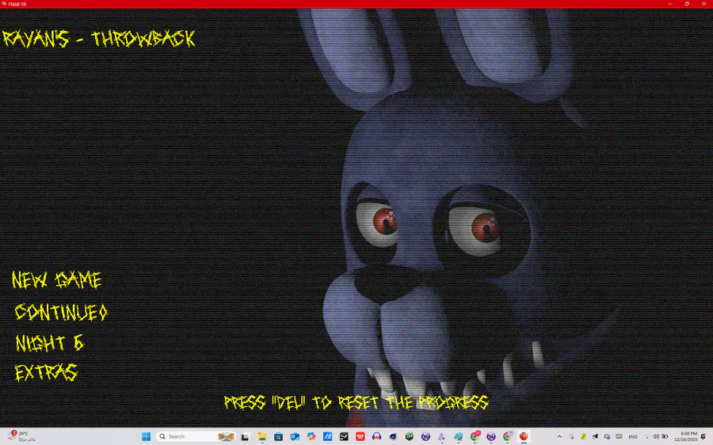
Task: Open Outlook from the taskbar
Action: (x=295, y=436)
